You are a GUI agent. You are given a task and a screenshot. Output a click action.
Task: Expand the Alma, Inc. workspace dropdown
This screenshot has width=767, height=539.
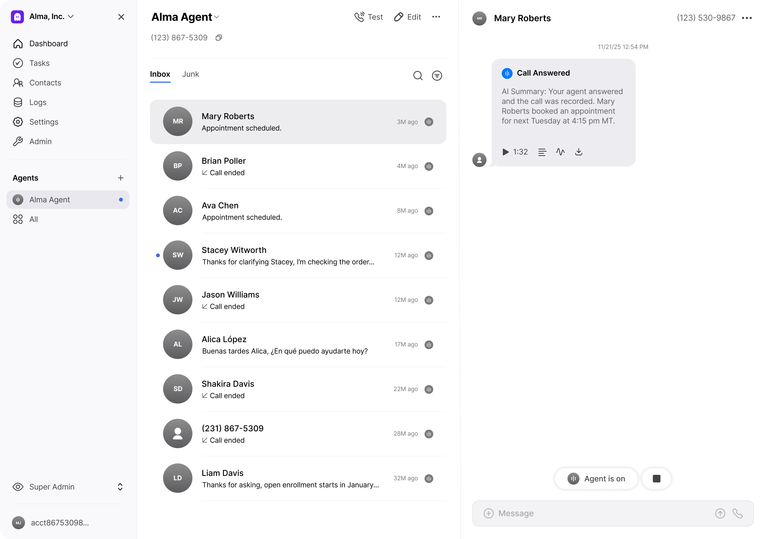pyautogui.click(x=71, y=17)
